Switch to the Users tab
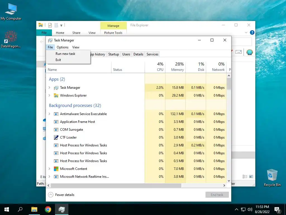The image size is (286, 215). coord(126,54)
